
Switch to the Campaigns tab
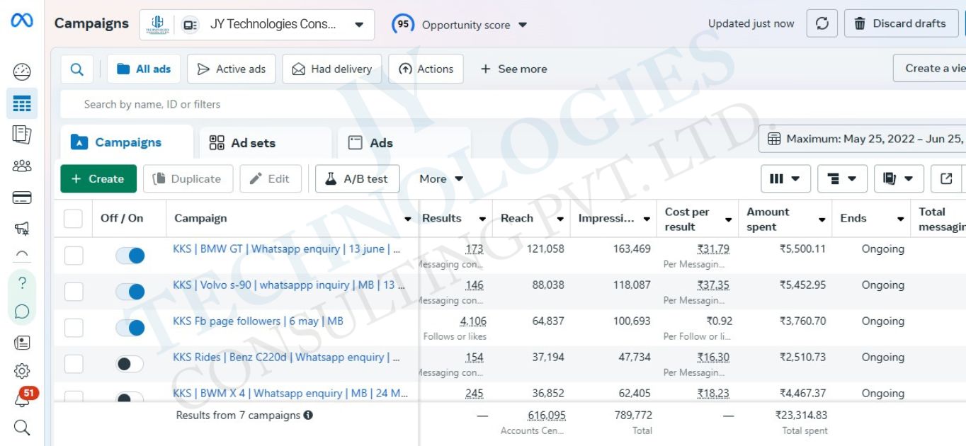tap(127, 142)
